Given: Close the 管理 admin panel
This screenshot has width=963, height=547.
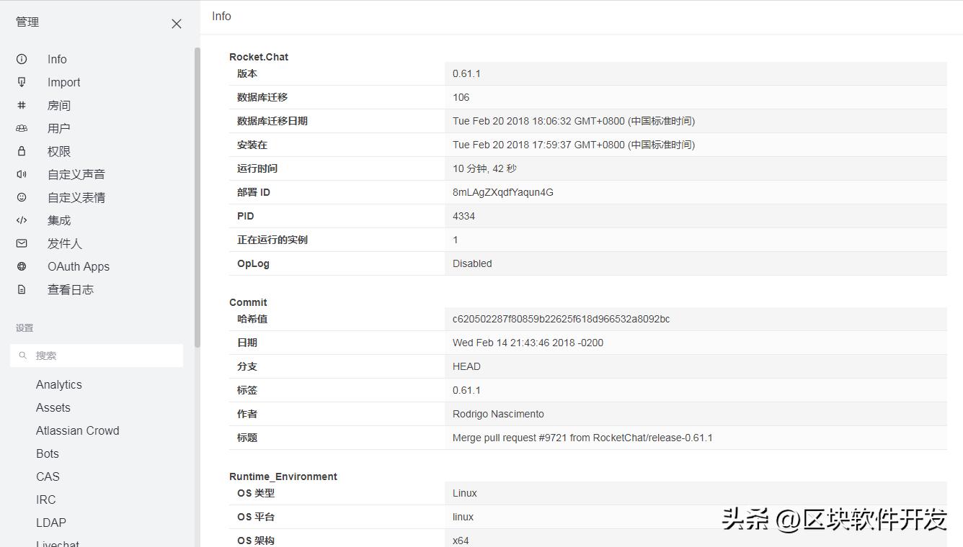Looking at the screenshot, I should point(177,24).
